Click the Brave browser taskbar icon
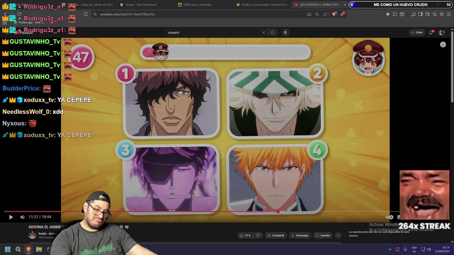The height and width of the screenshot is (255, 454). tap(28, 249)
